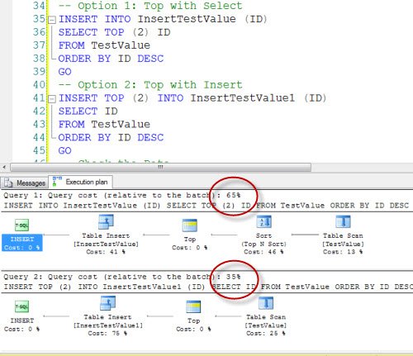Click the GO statement on line 45
The height and width of the screenshot is (356, 413).
pos(64,150)
